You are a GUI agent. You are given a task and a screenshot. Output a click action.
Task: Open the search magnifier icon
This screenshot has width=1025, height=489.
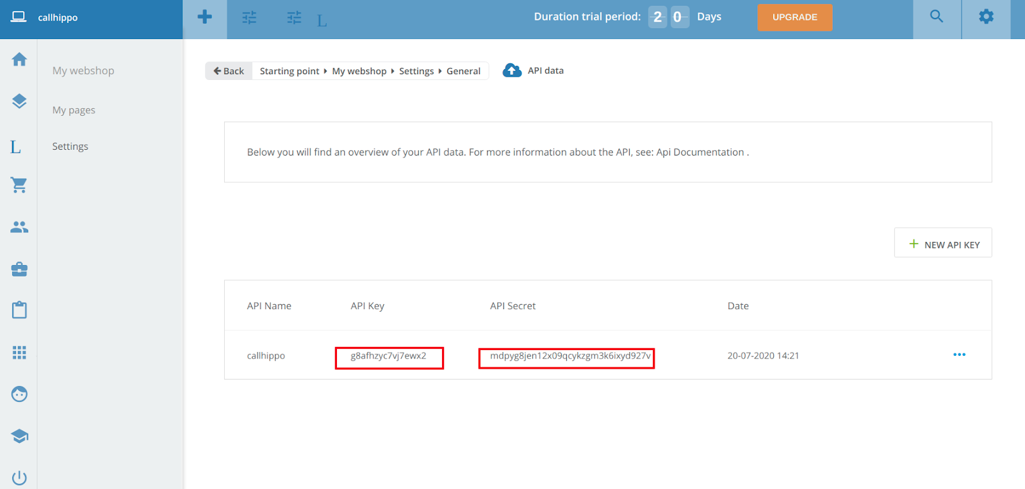click(937, 17)
